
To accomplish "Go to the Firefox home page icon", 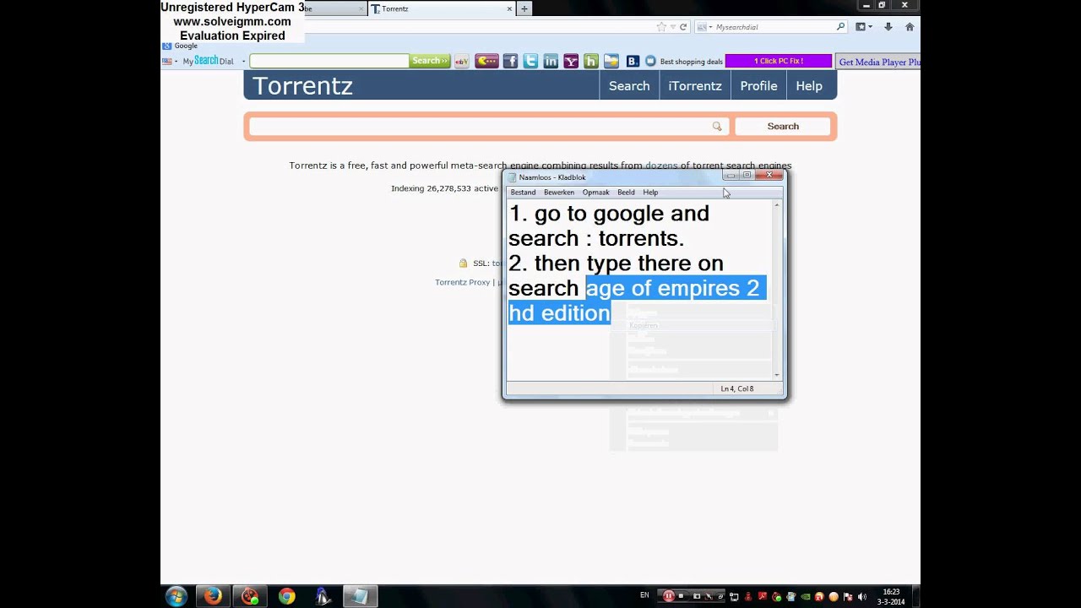I will pos(910,26).
